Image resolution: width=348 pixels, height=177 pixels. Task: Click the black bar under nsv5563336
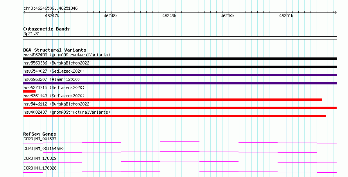pos(180,67)
